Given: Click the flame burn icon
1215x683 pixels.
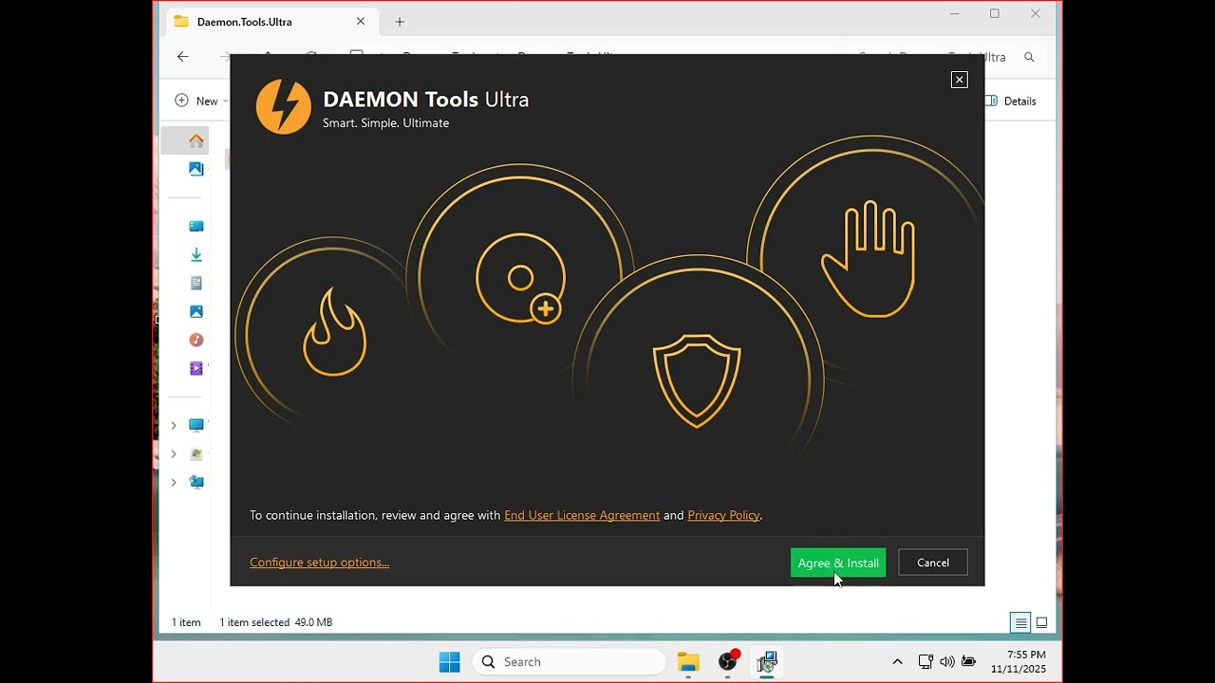Looking at the screenshot, I should pos(334,332).
